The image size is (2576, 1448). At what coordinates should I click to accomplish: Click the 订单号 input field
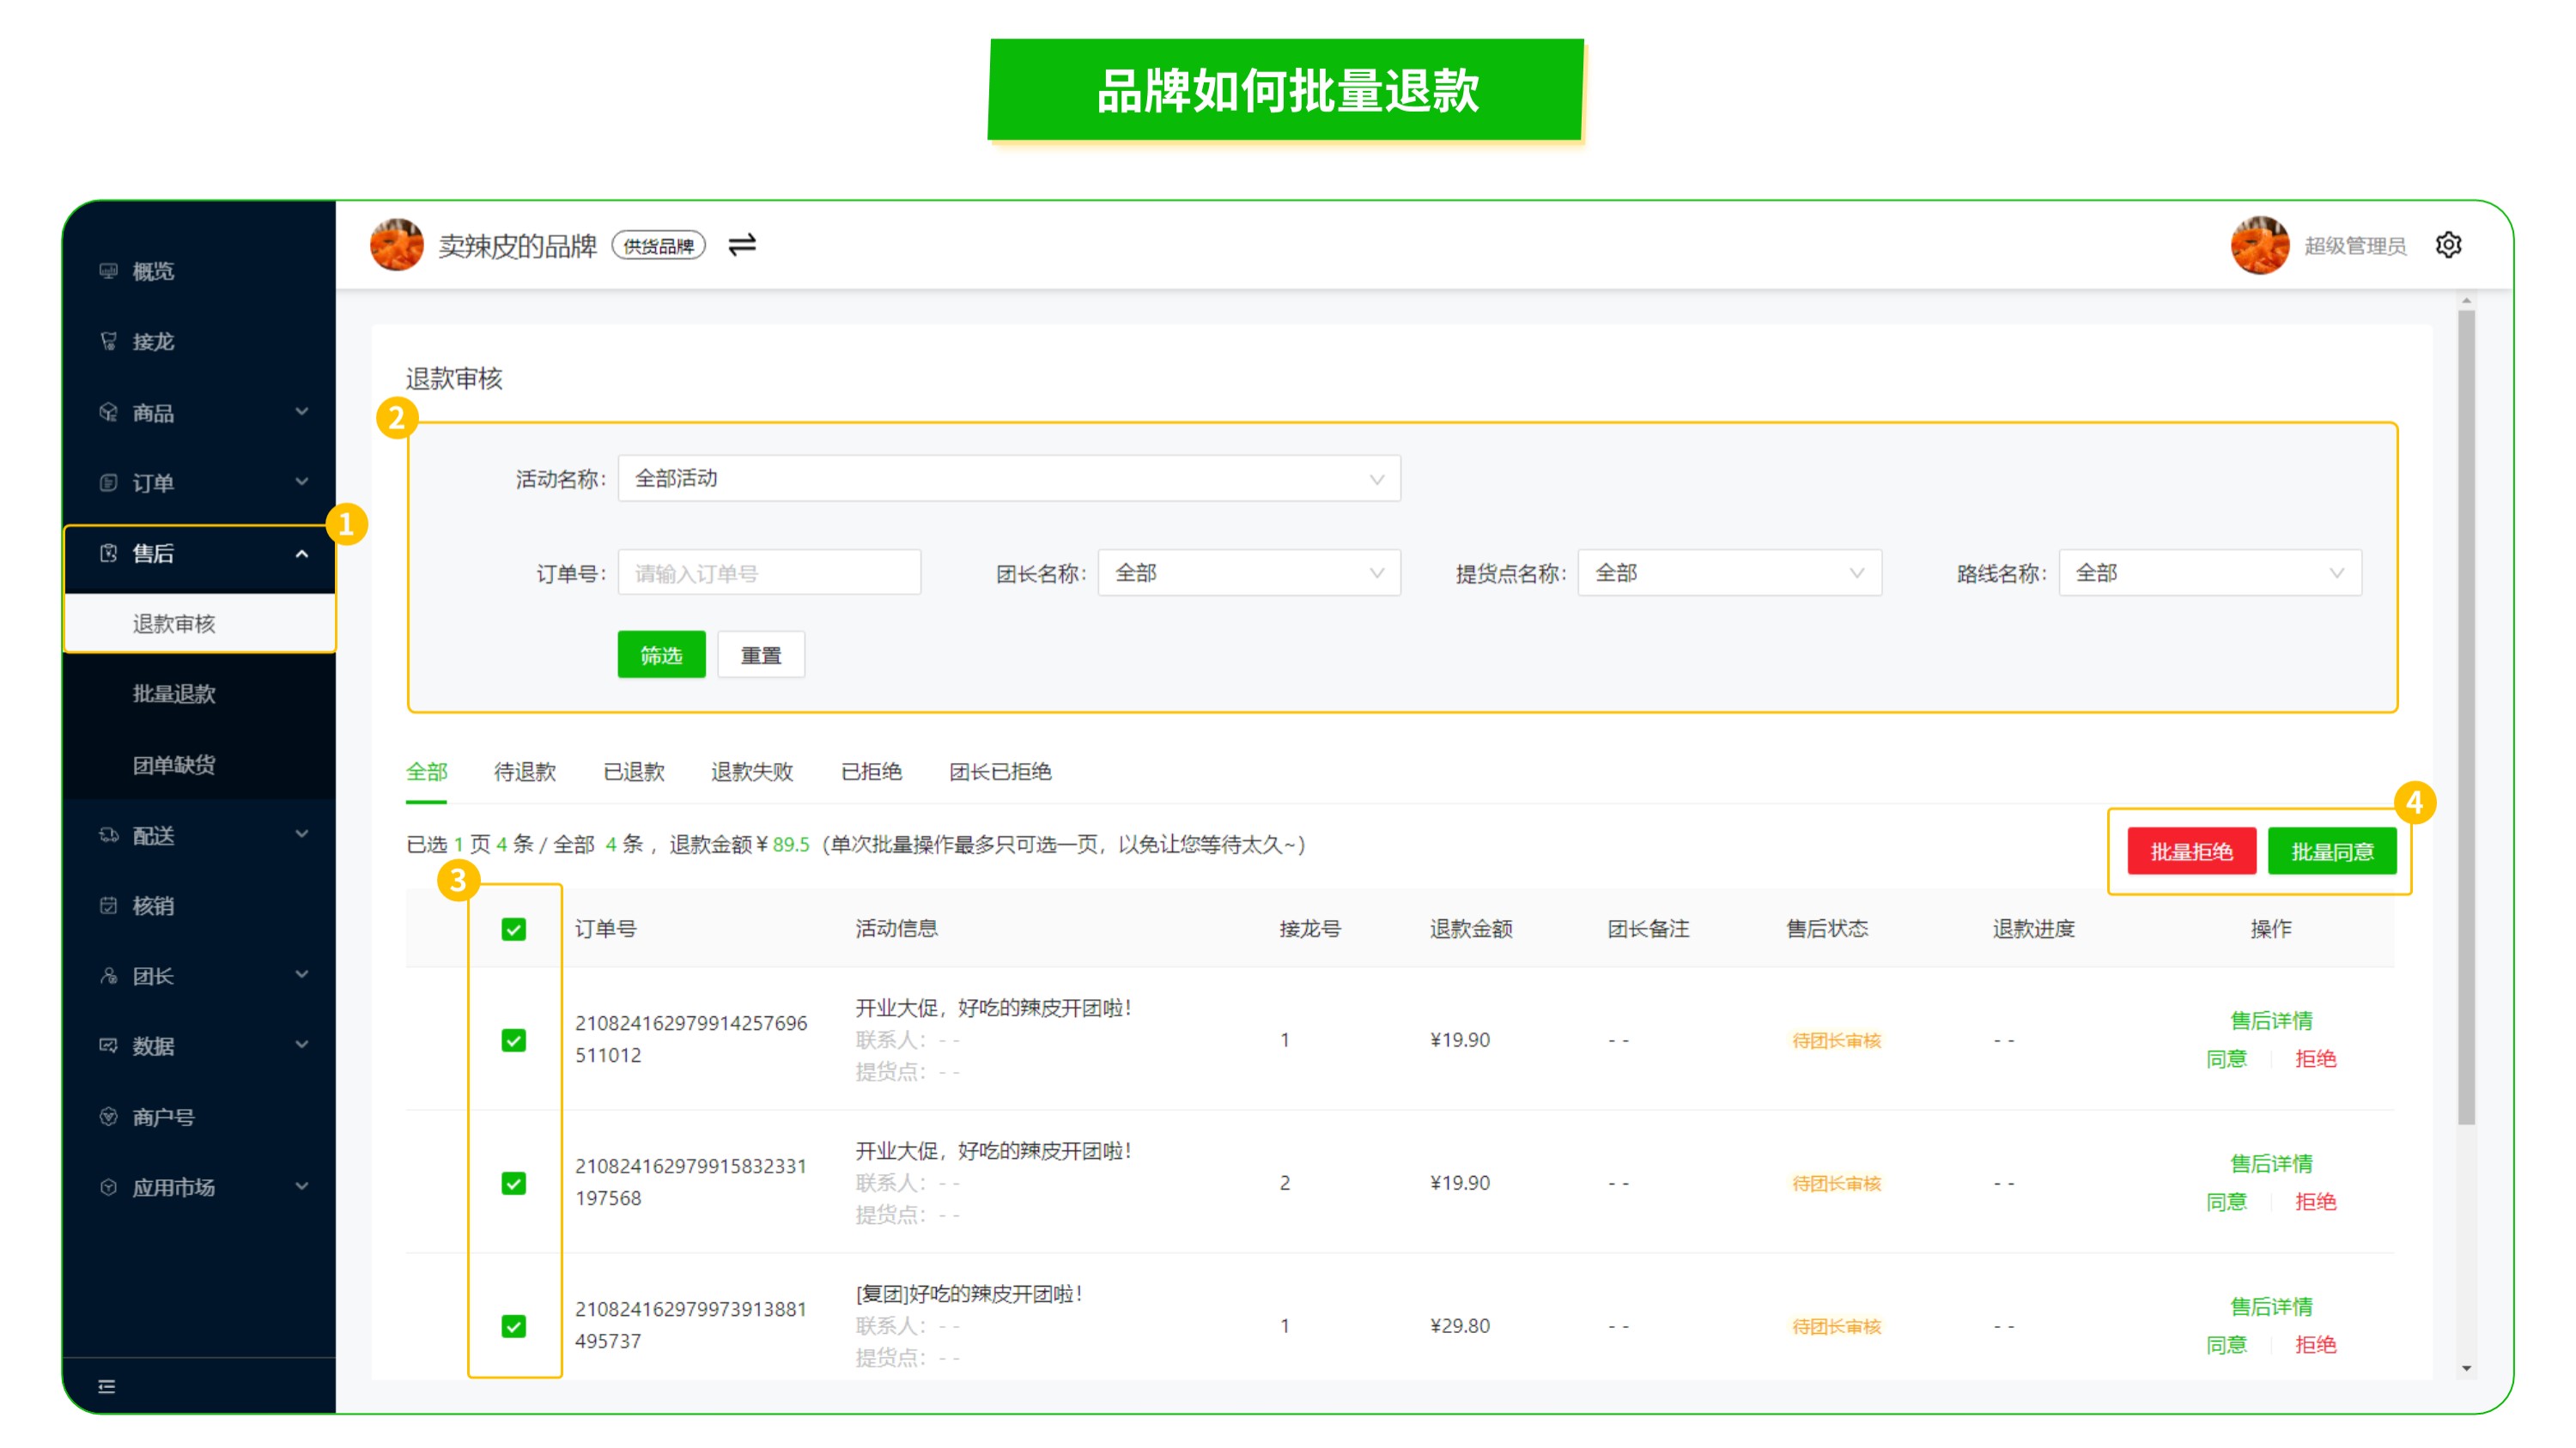(x=769, y=573)
